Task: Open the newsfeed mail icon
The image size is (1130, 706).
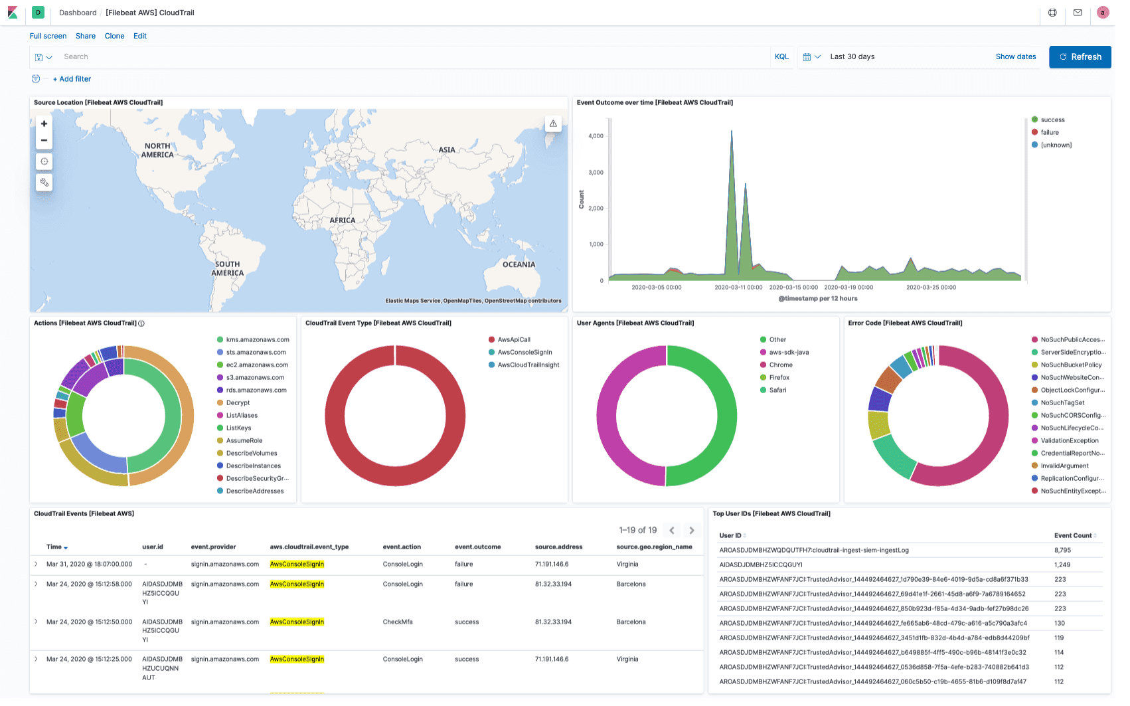Action: pos(1078,13)
